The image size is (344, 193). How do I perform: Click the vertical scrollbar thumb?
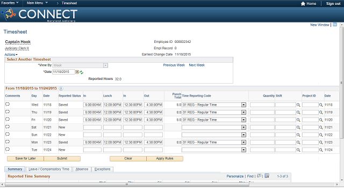(x=342, y=83)
